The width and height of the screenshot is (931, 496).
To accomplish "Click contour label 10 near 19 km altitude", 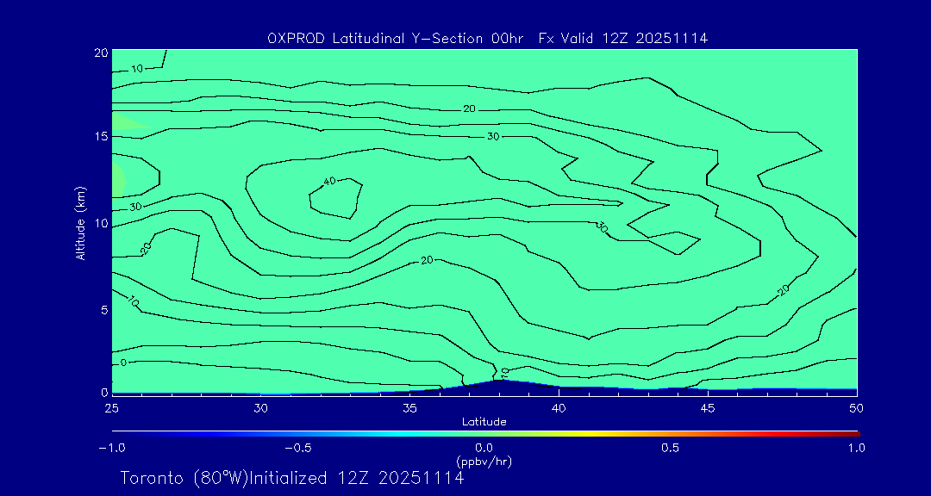I will coord(137,69).
